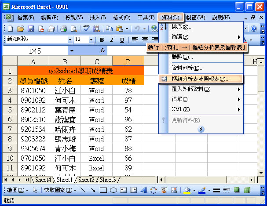Switch to the Sheet2 tab

pos(86,180)
